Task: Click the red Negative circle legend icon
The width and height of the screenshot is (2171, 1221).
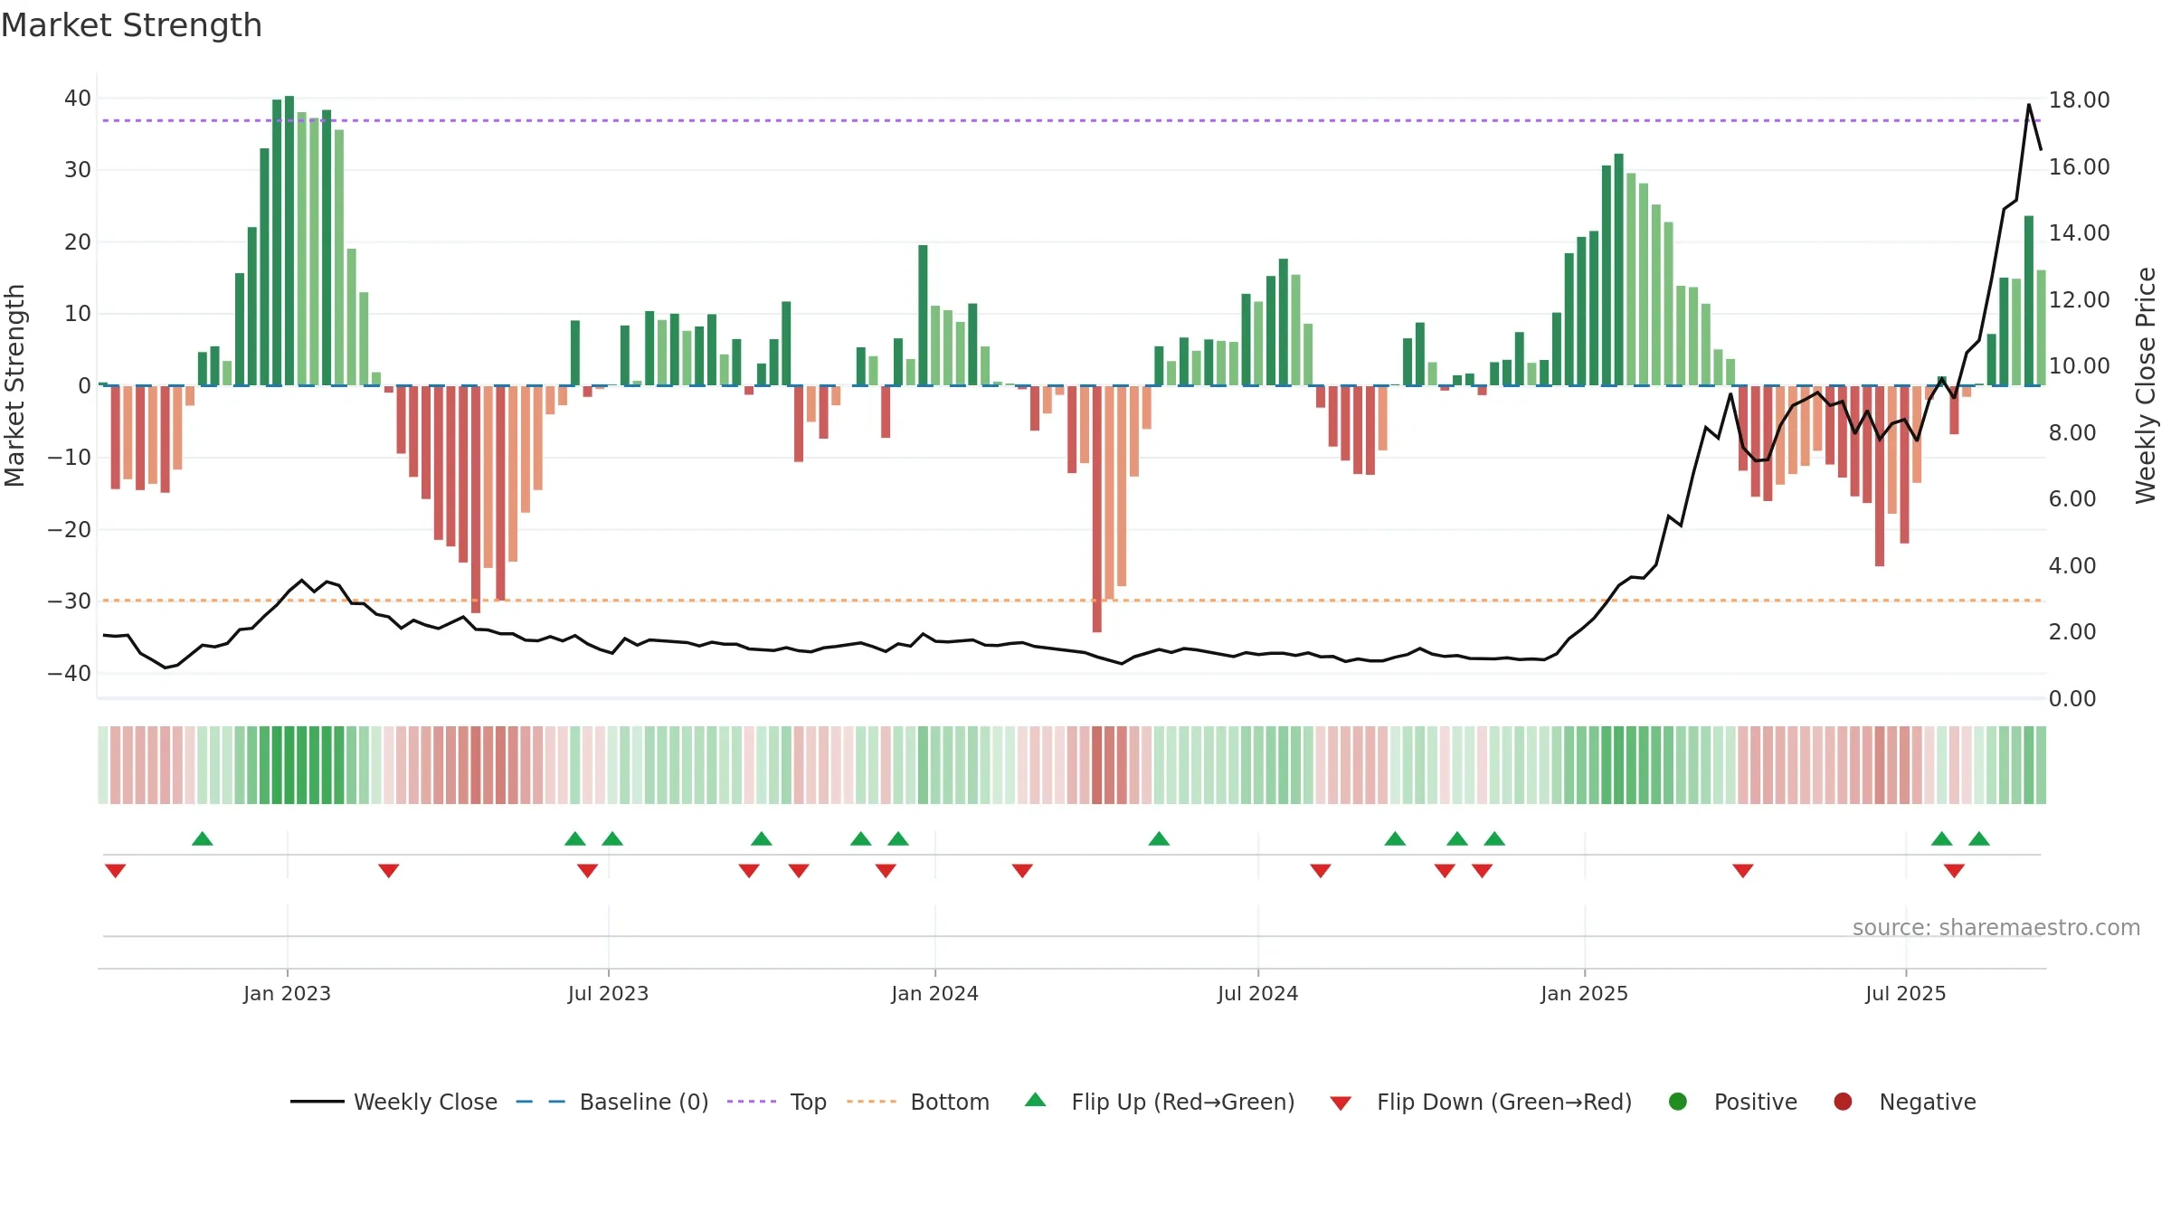Action: click(x=1843, y=1102)
